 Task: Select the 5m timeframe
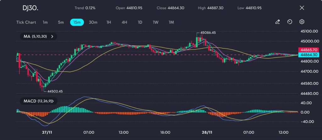[x=61, y=22]
